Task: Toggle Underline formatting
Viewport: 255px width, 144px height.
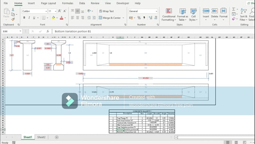Action: point(34,18)
